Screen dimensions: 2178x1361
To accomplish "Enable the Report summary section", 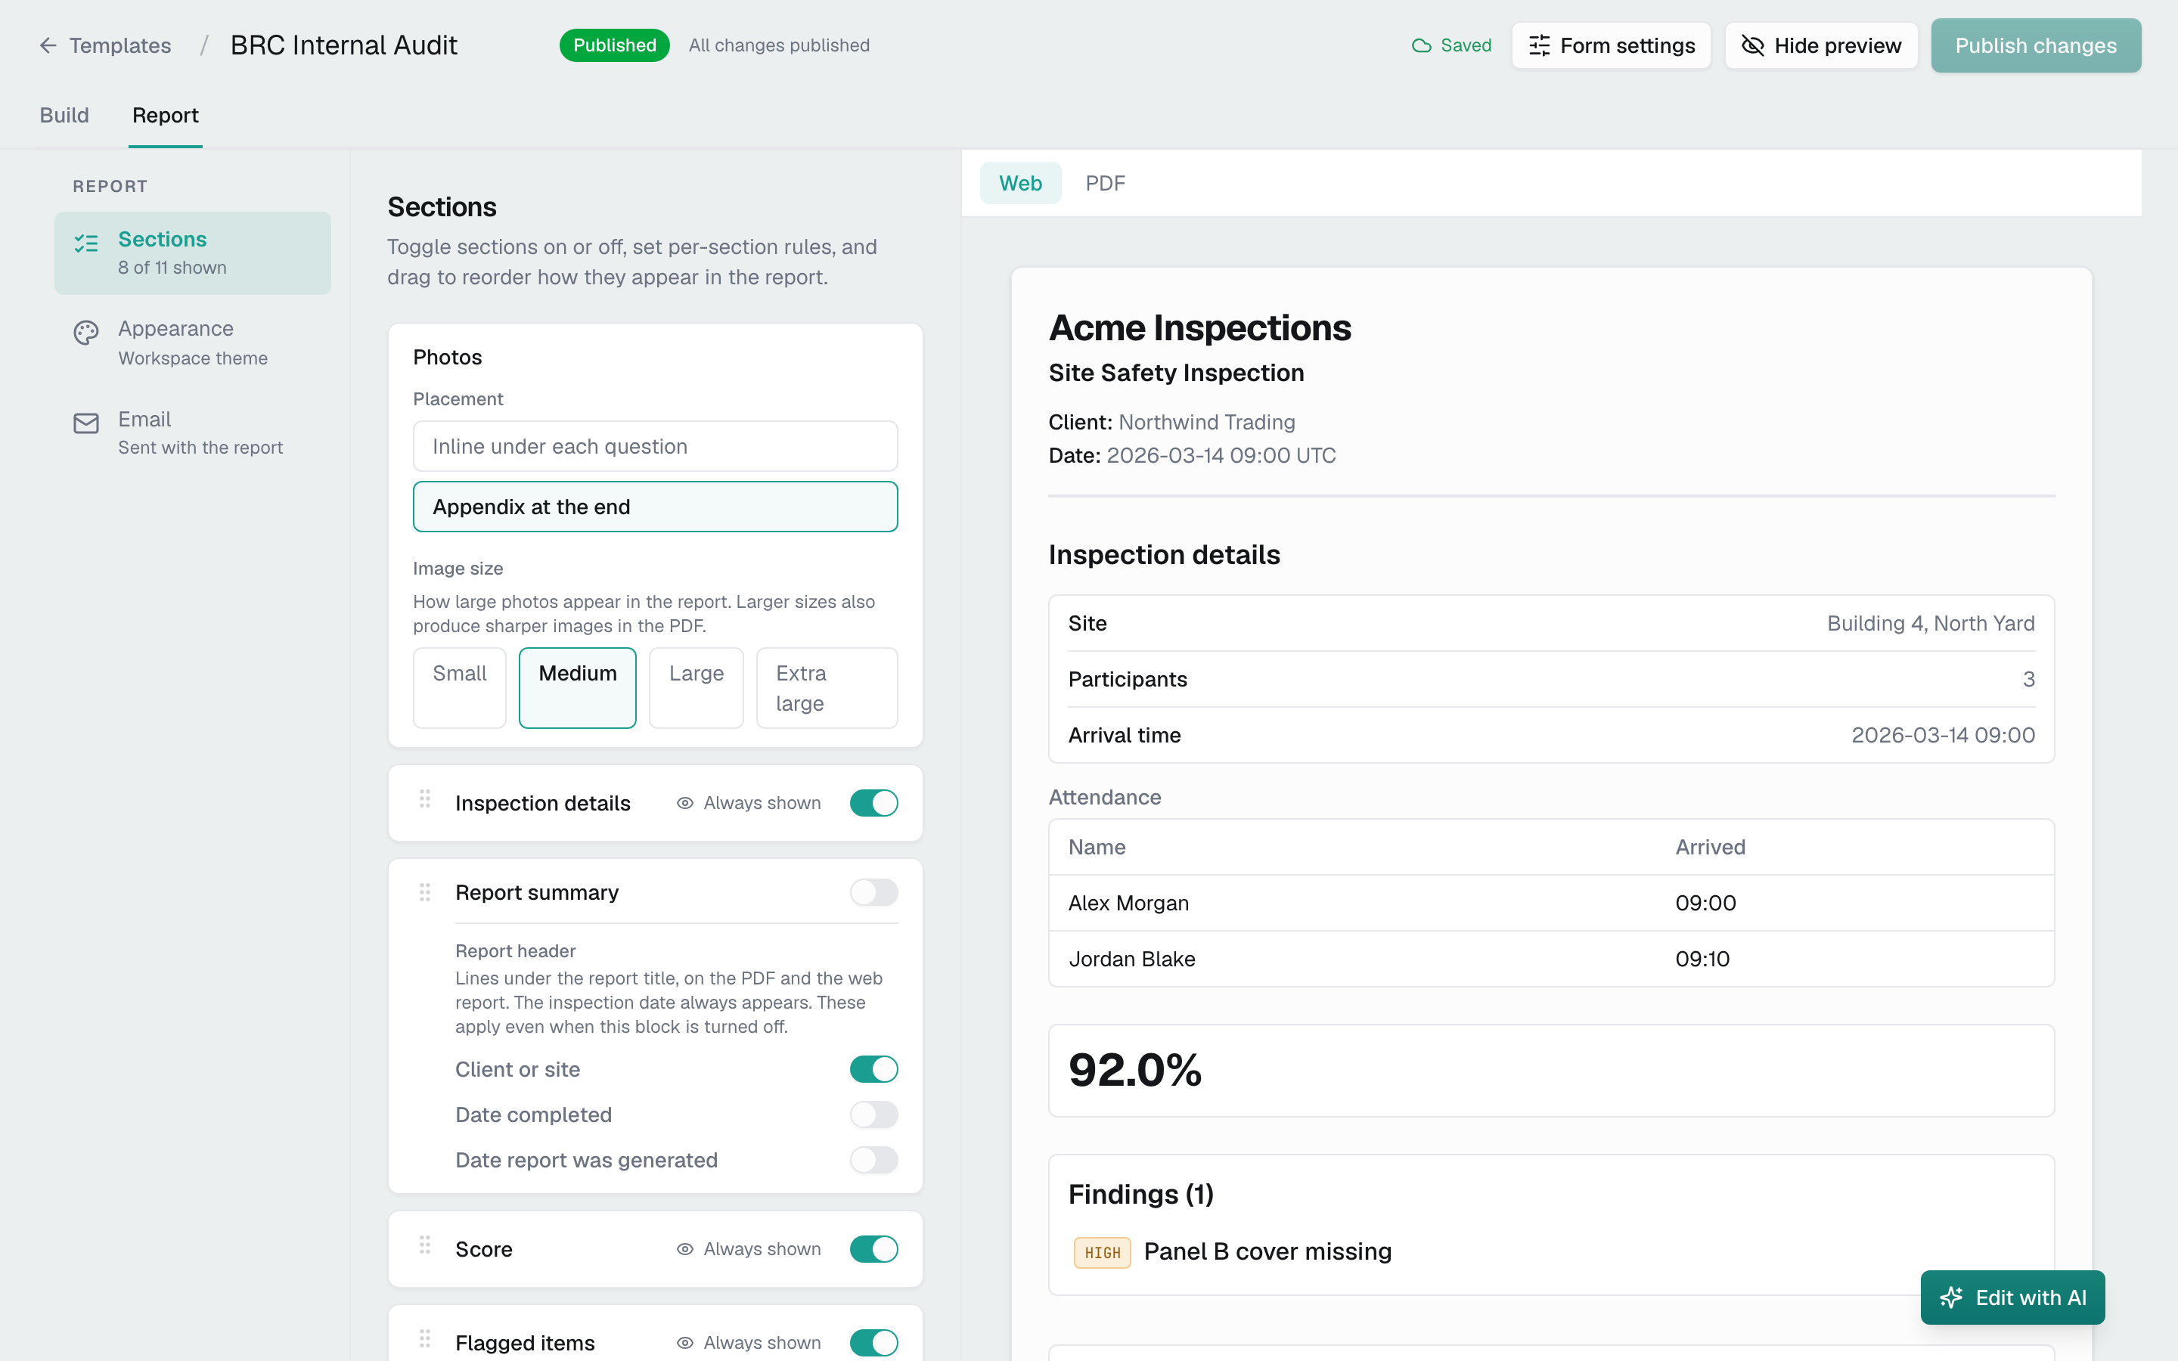I will tap(874, 892).
